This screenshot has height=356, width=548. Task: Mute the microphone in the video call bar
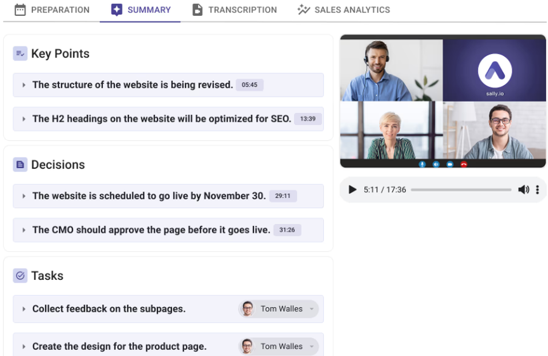click(422, 164)
